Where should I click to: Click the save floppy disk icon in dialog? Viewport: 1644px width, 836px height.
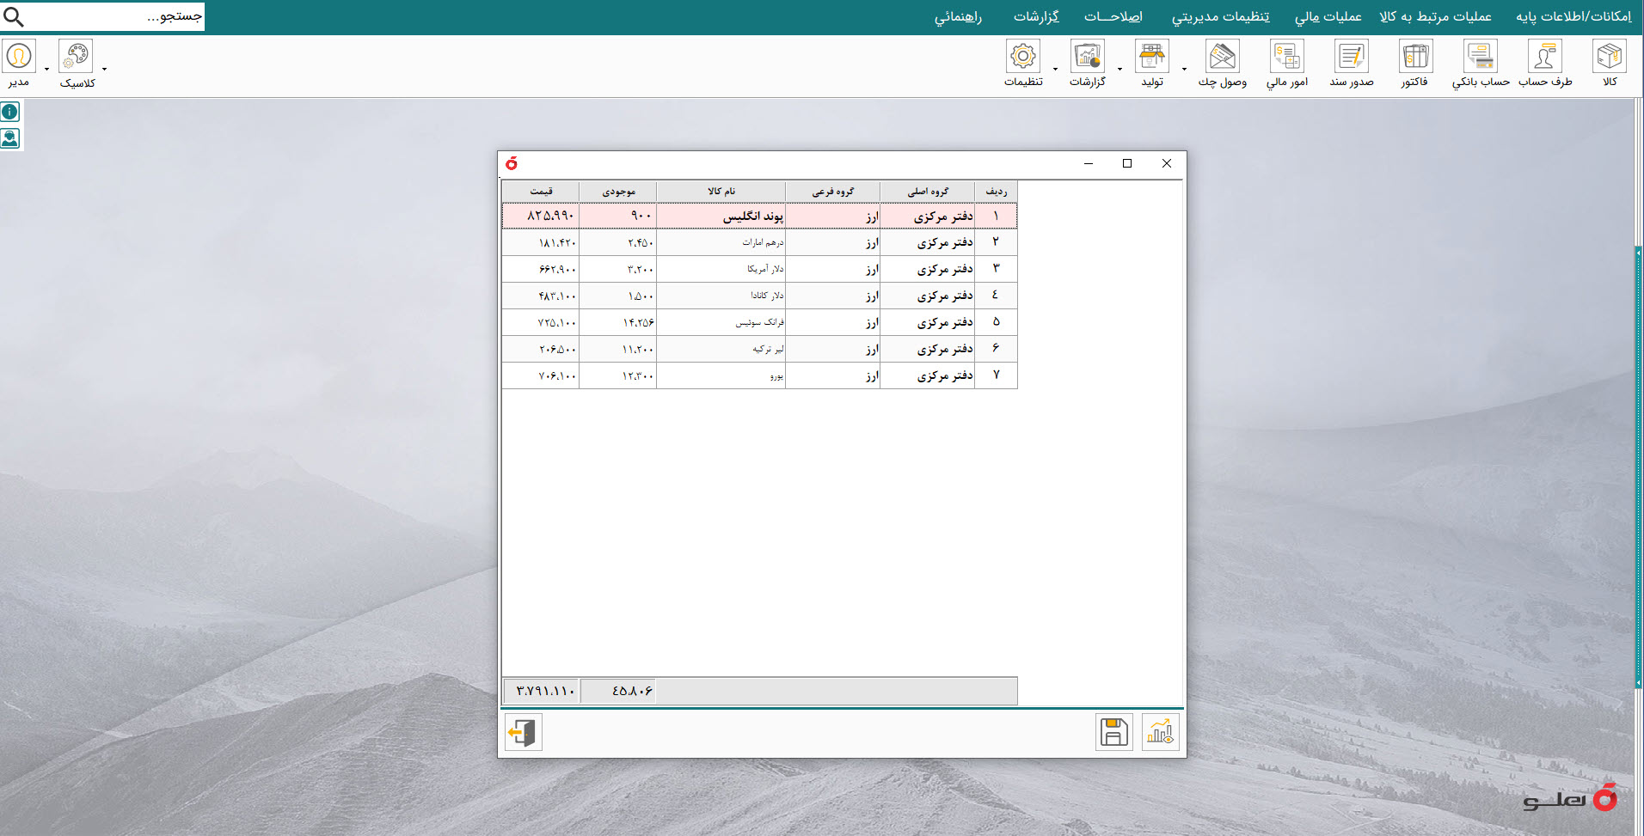click(x=1113, y=732)
